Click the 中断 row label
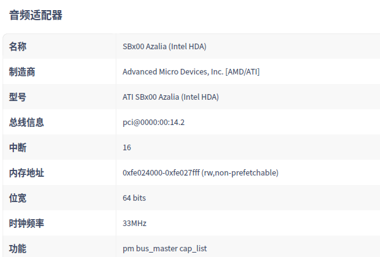 point(18,148)
